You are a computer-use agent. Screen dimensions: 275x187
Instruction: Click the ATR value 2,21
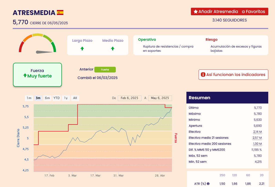[262, 184]
